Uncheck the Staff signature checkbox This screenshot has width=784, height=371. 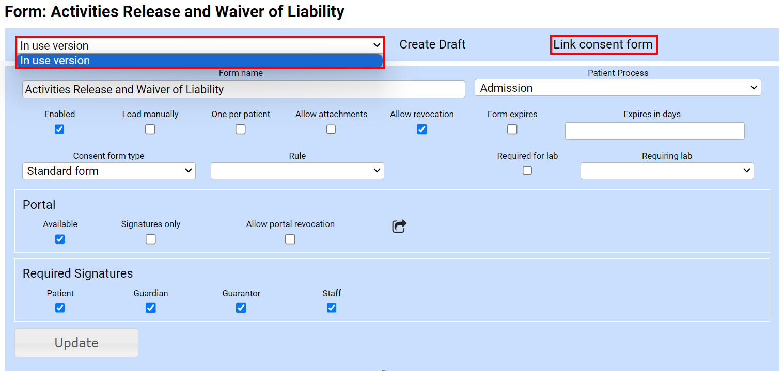pyautogui.click(x=332, y=308)
